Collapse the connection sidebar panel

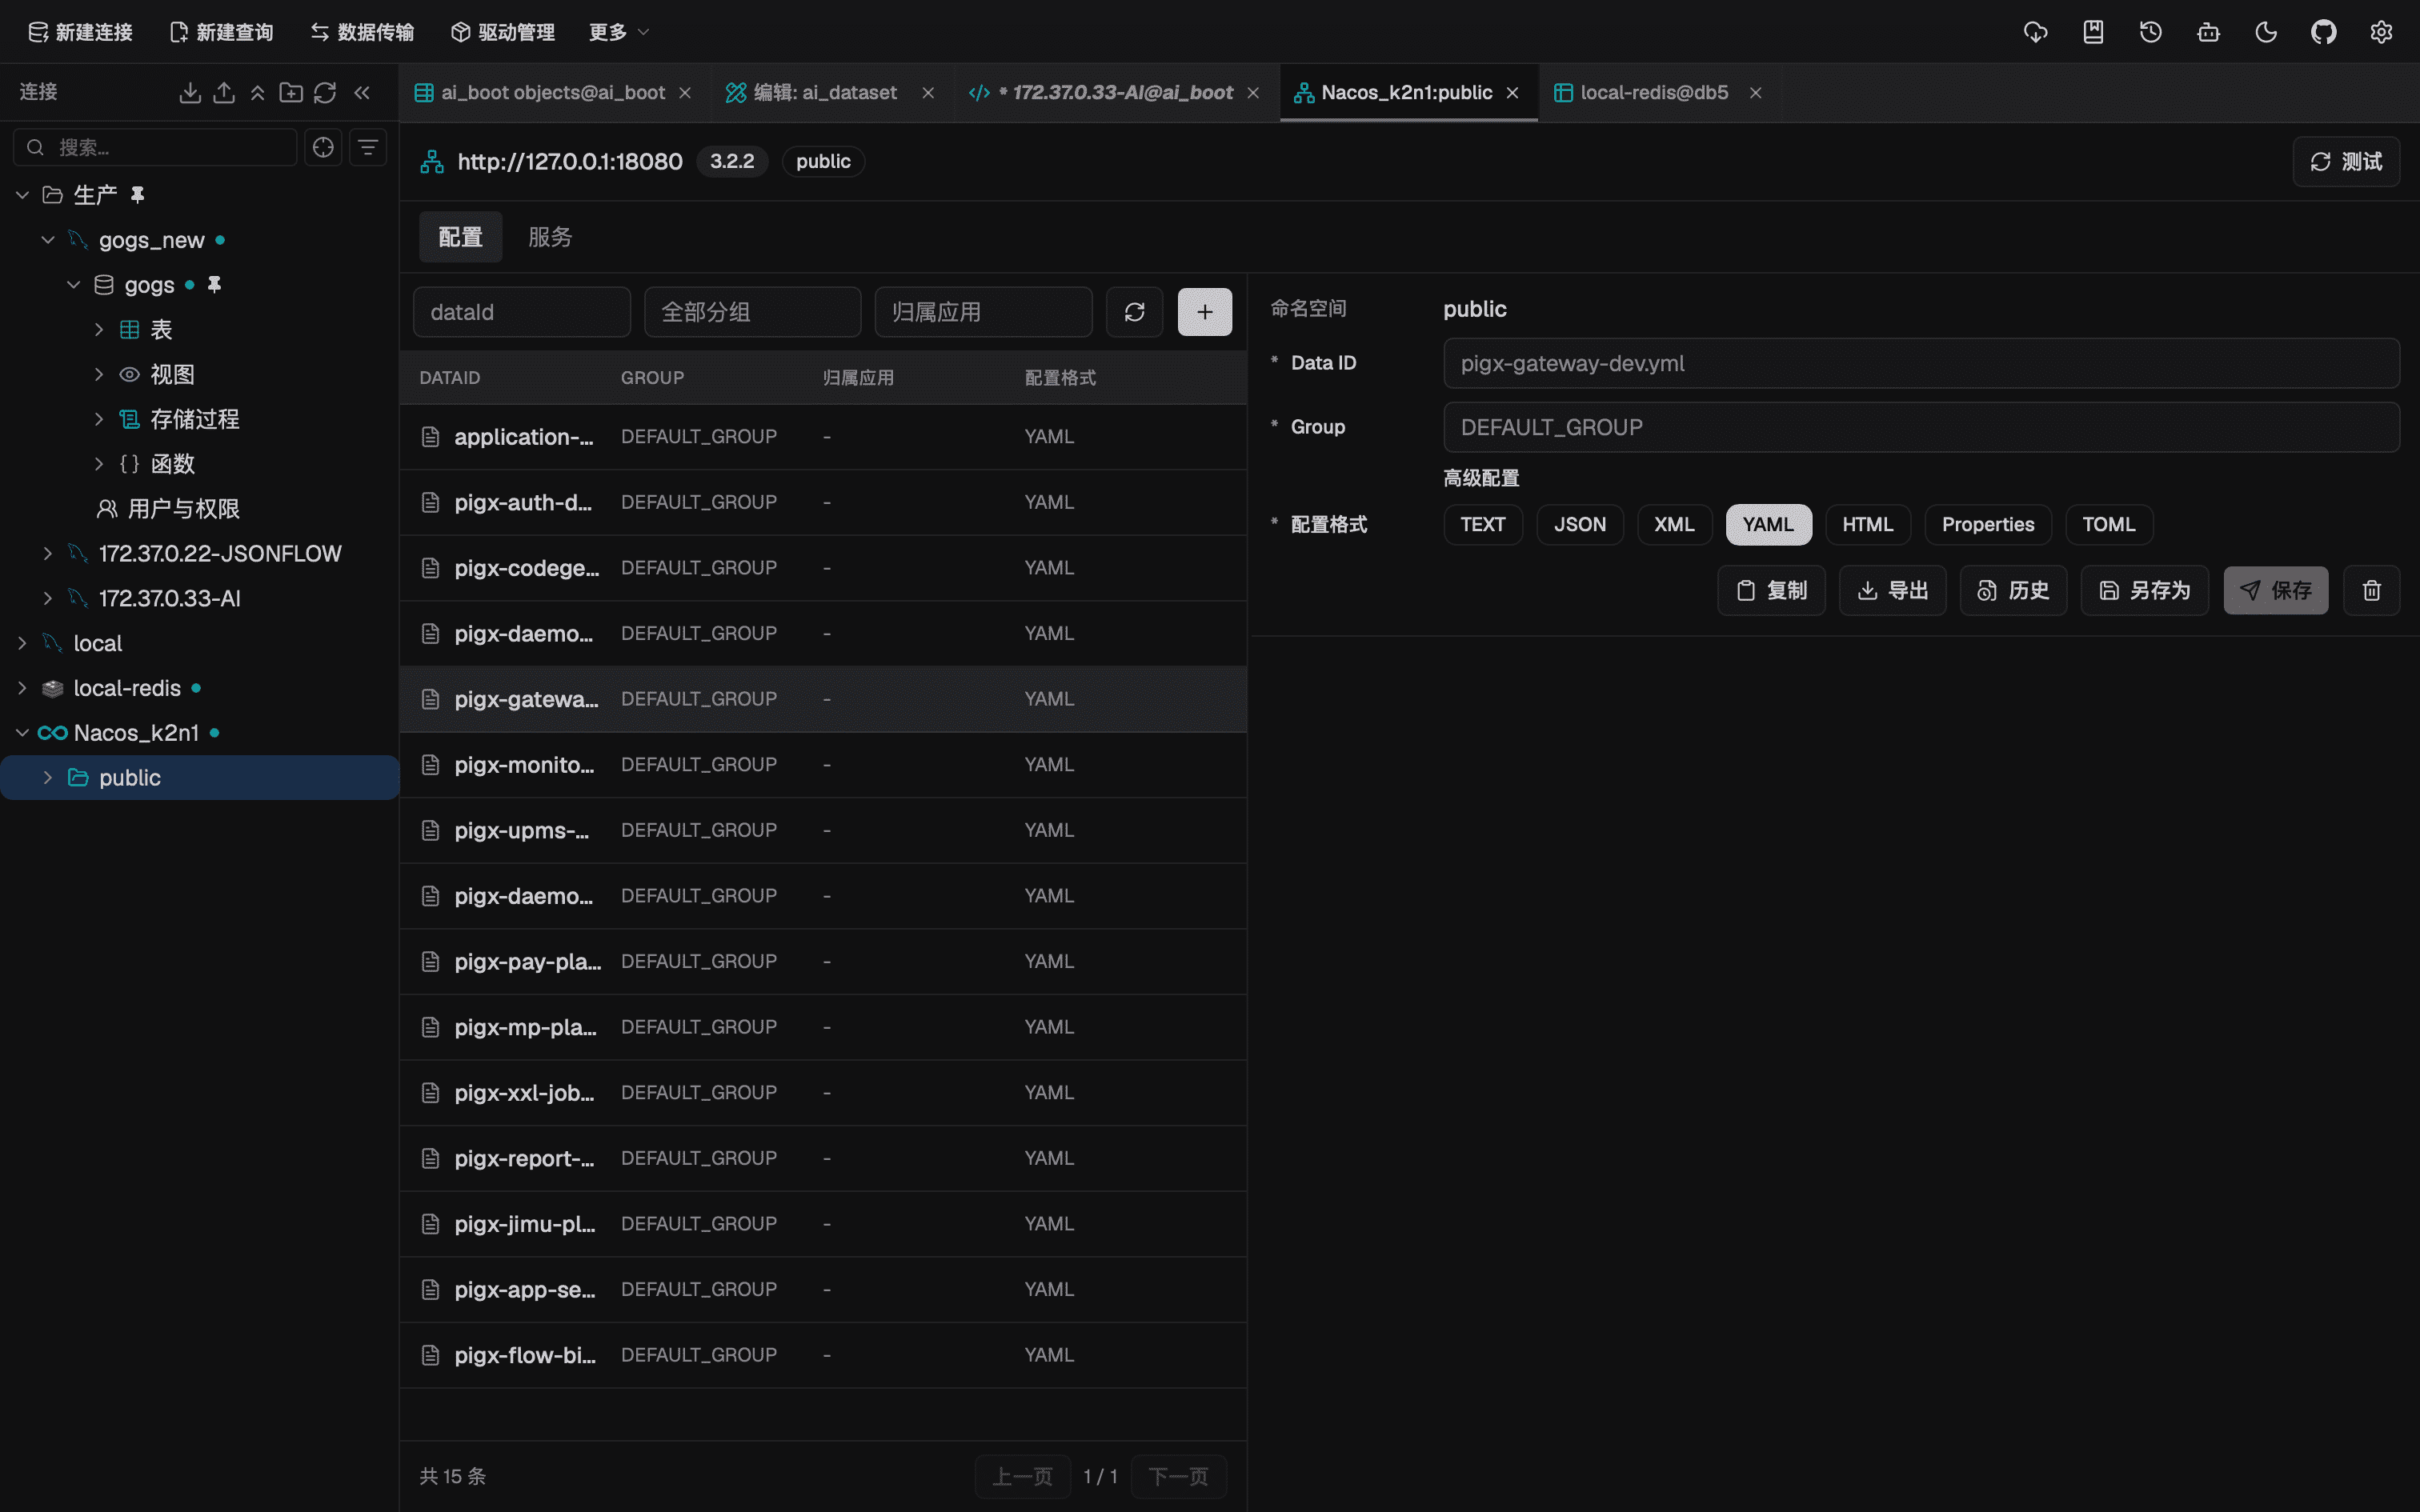pos(362,92)
